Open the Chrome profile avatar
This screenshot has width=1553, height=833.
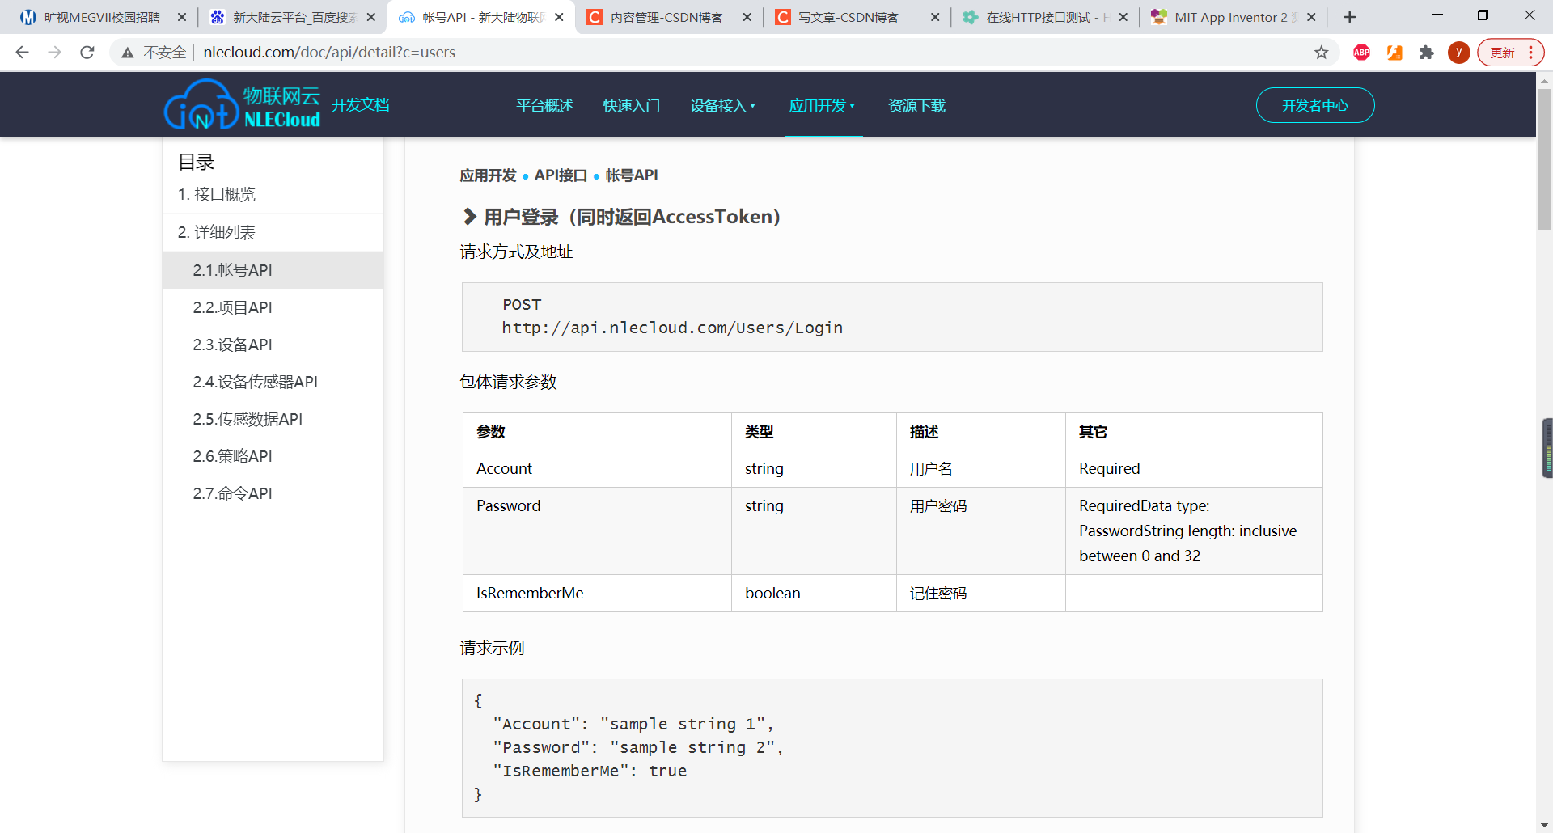tap(1459, 53)
